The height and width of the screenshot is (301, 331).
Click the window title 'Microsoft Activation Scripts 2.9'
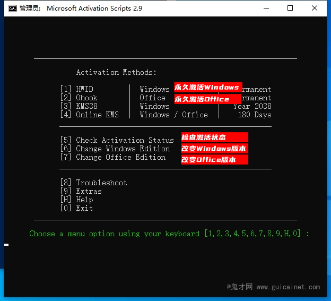94,8
